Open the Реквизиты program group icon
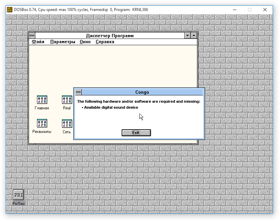This screenshot has width=280, height=221. click(x=42, y=123)
